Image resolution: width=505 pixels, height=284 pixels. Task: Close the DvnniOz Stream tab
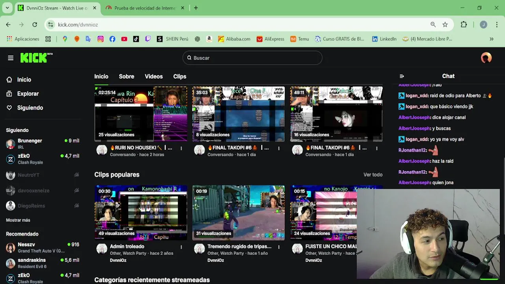[x=95, y=8]
